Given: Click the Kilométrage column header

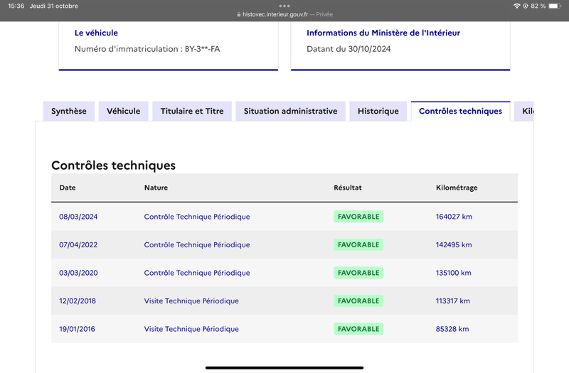Looking at the screenshot, I should [x=457, y=188].
